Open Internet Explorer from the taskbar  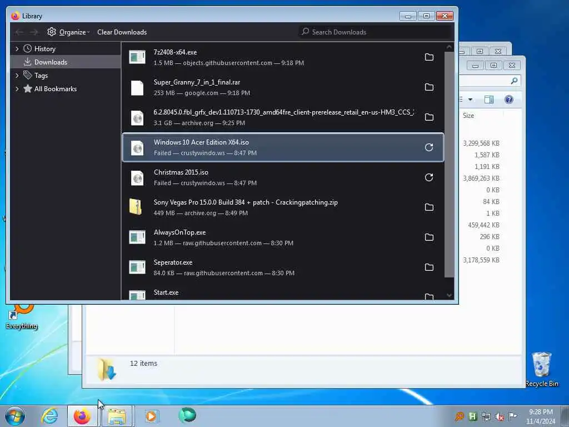click(x=49, y=416)
